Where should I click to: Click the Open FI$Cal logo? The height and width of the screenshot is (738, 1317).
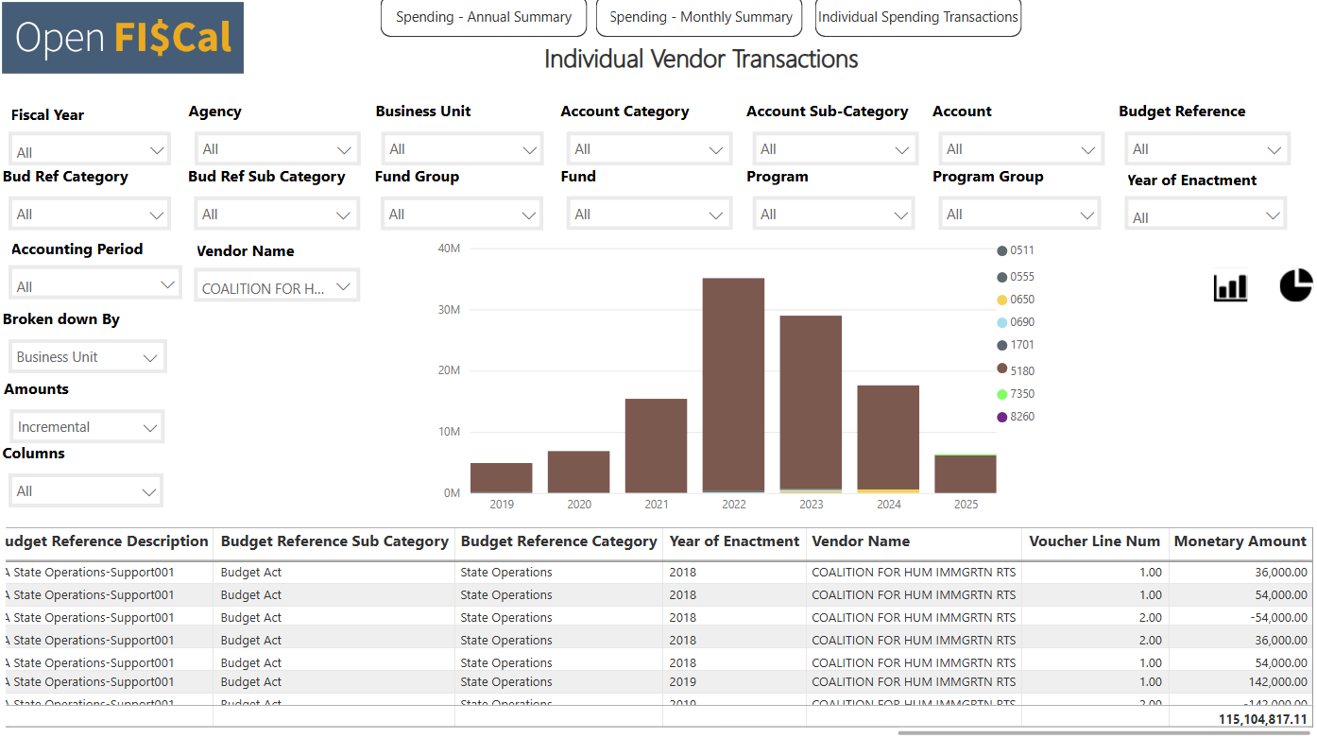click(123, 38)
